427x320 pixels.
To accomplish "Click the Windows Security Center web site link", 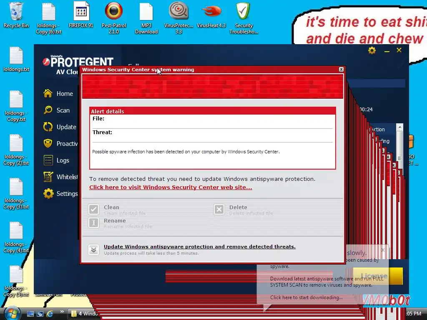I will (x=171, y=187).
